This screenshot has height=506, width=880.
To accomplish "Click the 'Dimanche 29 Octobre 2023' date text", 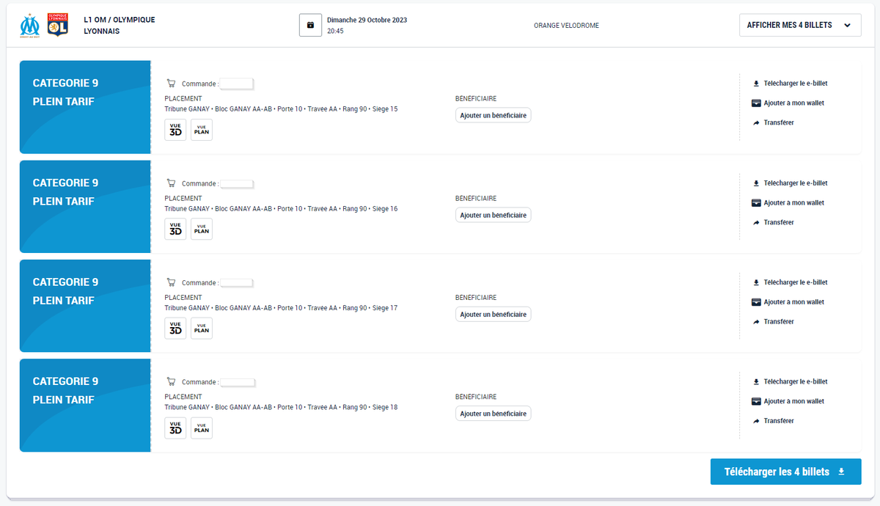I will [x=367, y=20].
